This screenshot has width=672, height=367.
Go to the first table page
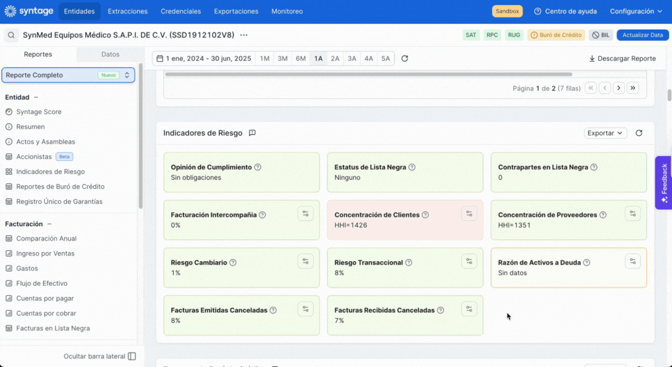point(591,88)
